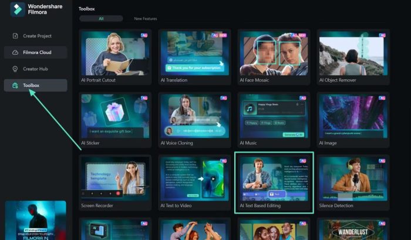Launch the Screen Recorder tool
The image size is (411, 240).
coord(115,182)
